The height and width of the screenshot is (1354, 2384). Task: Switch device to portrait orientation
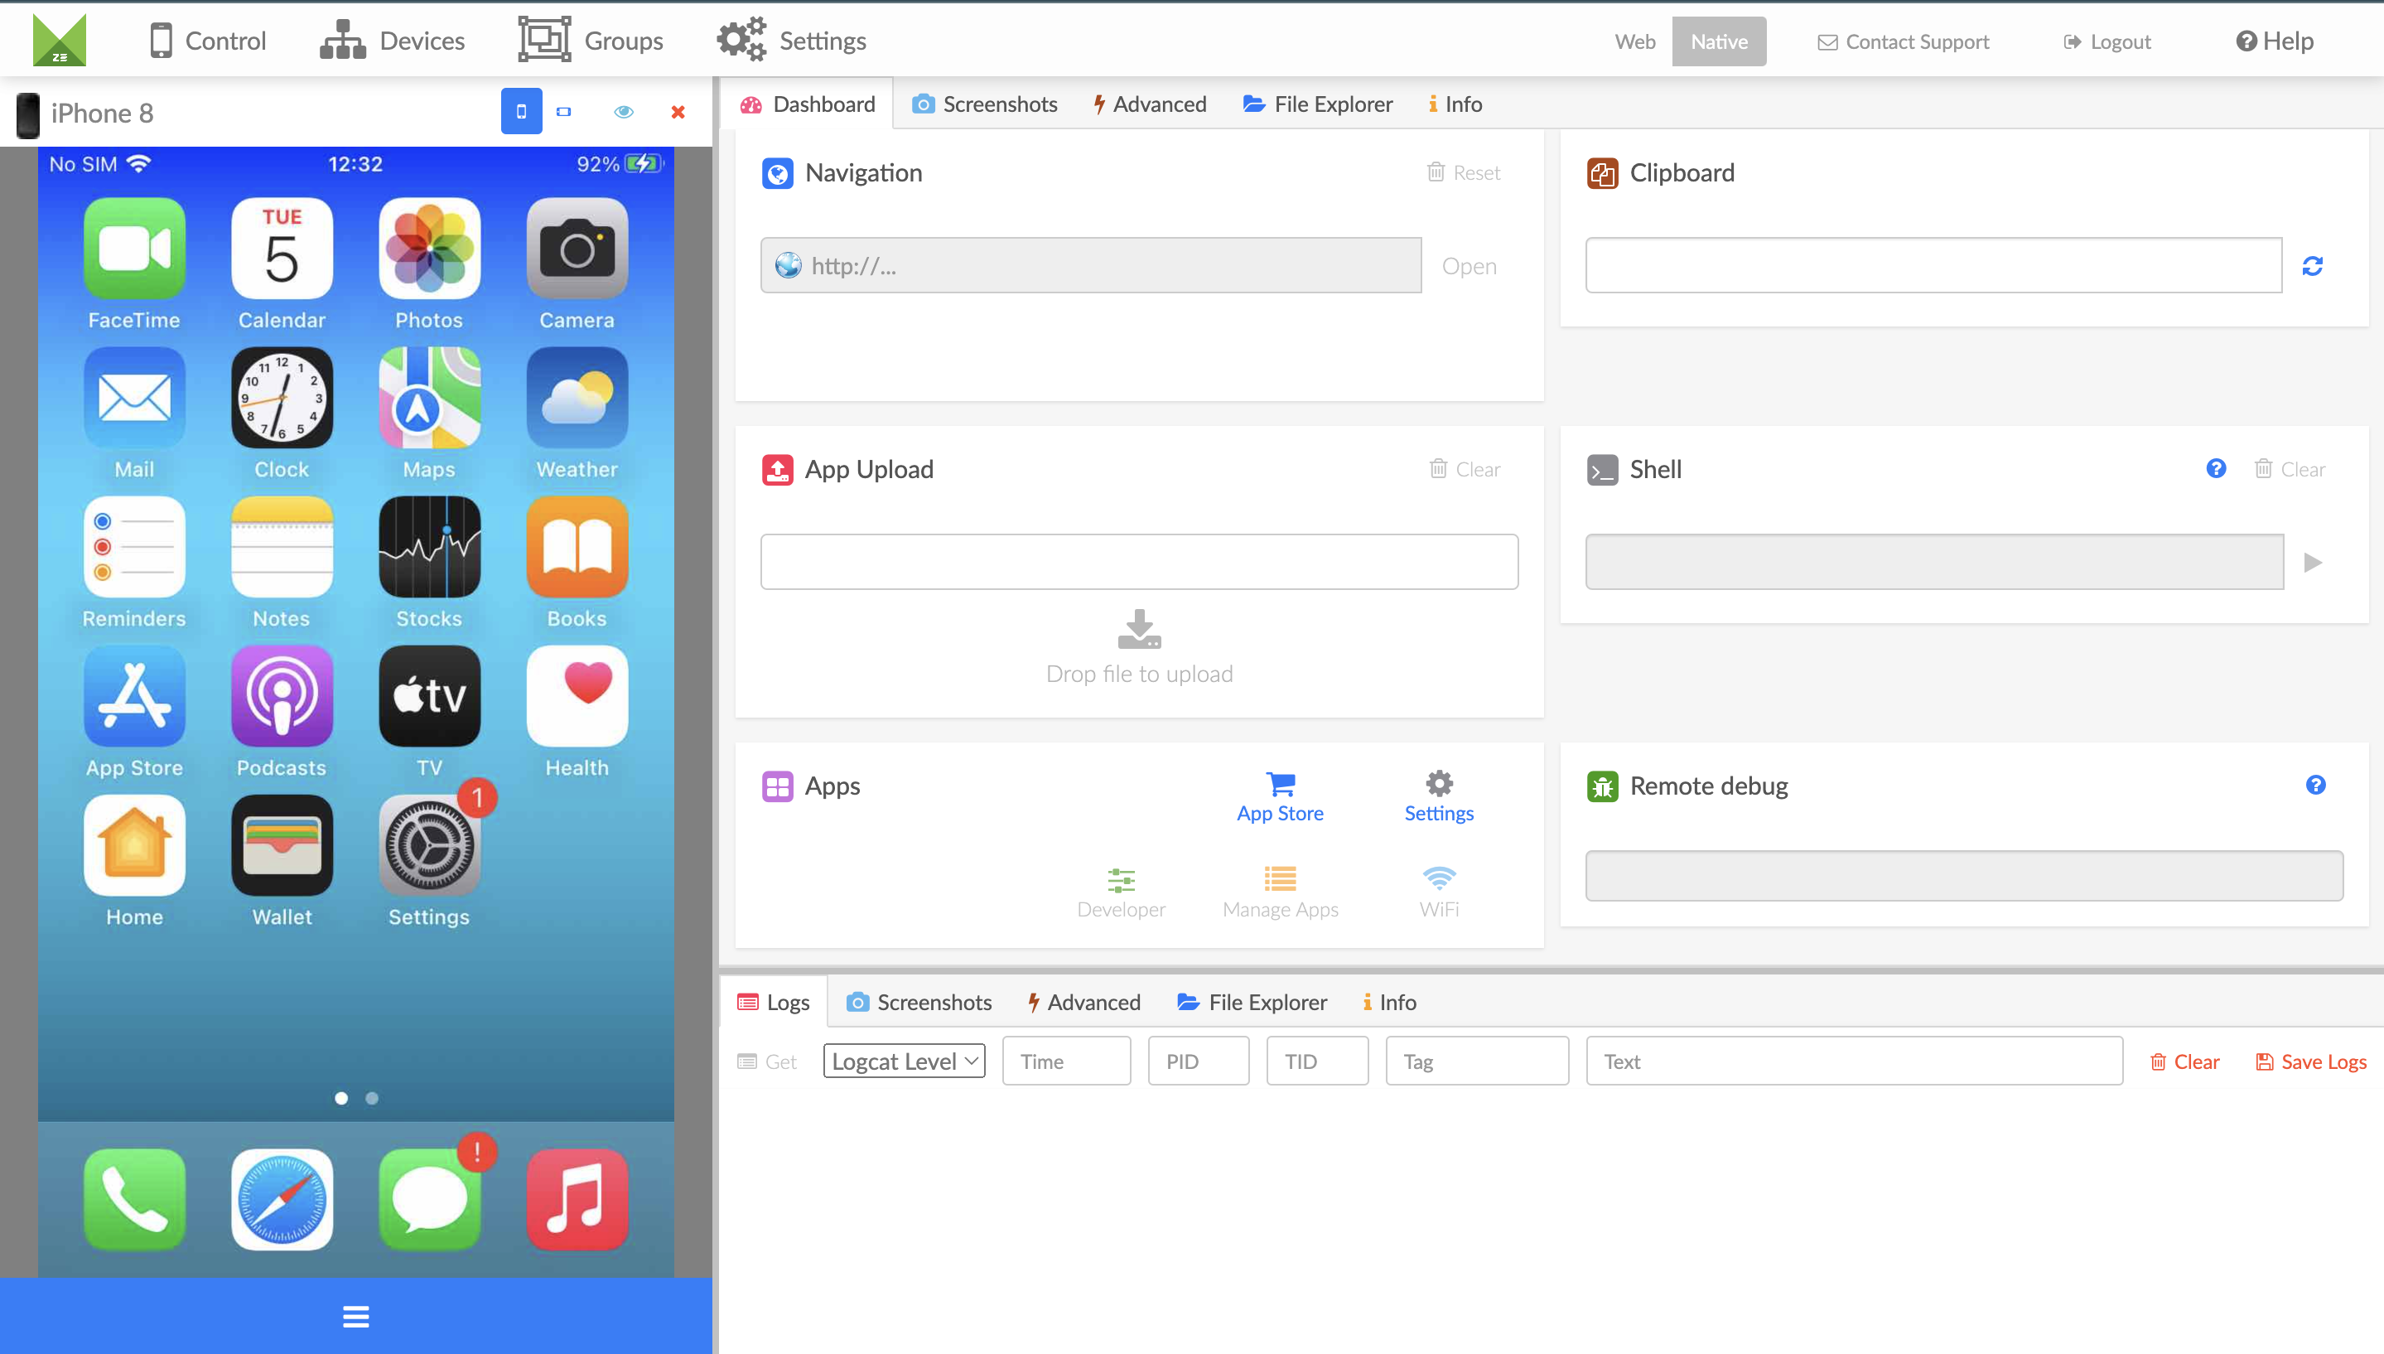point(521,112)
